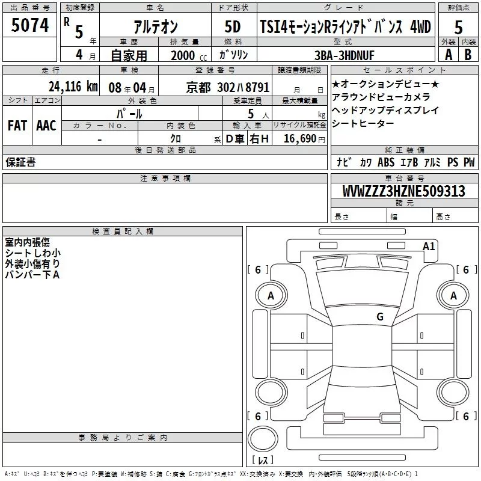The height and width of the screenshot is (481, 481).
Task: Select the displacement value 2000 cc
Action: [x=189, y=55]
